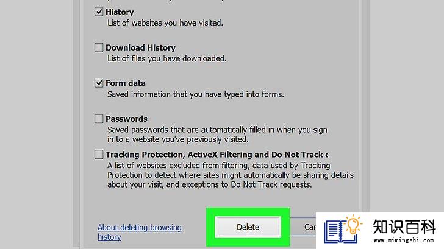Click Tracking Protection, ActiveX Filtering label
444x249 pixels.
(217, 154)
